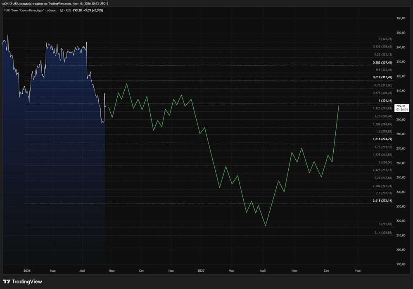
Task: Click the 330,00 price axis label
Action: pyautogui.click(x=401, y=62)
